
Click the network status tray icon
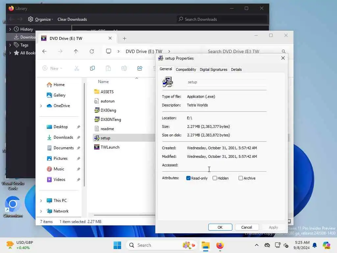pos(277,245)
